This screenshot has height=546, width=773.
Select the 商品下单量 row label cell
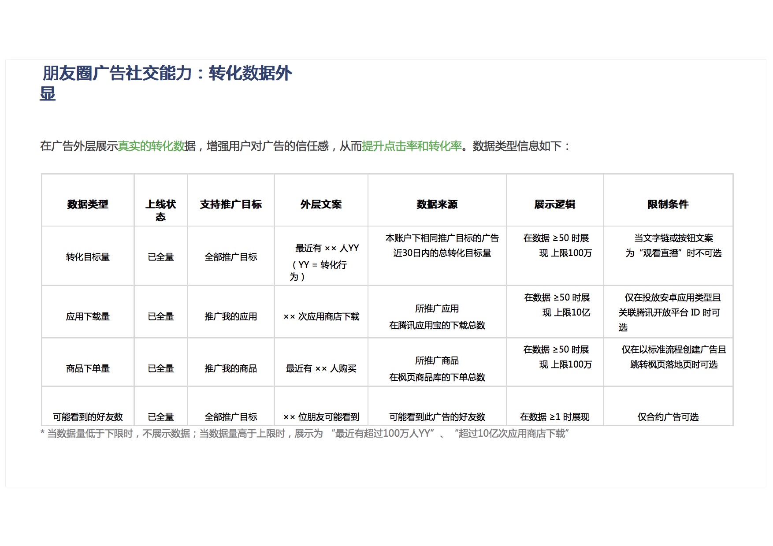click(88, 368)
